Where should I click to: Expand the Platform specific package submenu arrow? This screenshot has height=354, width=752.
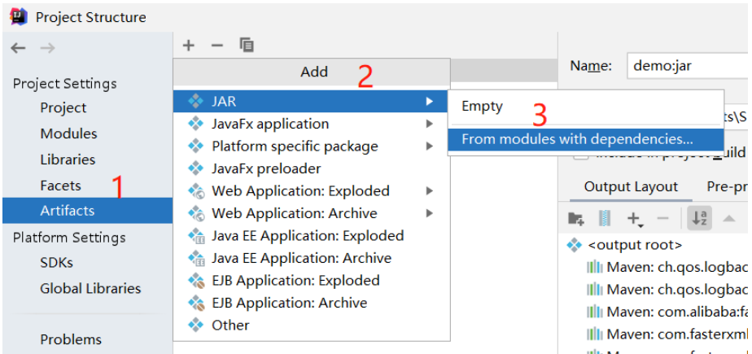coord(429,146)
